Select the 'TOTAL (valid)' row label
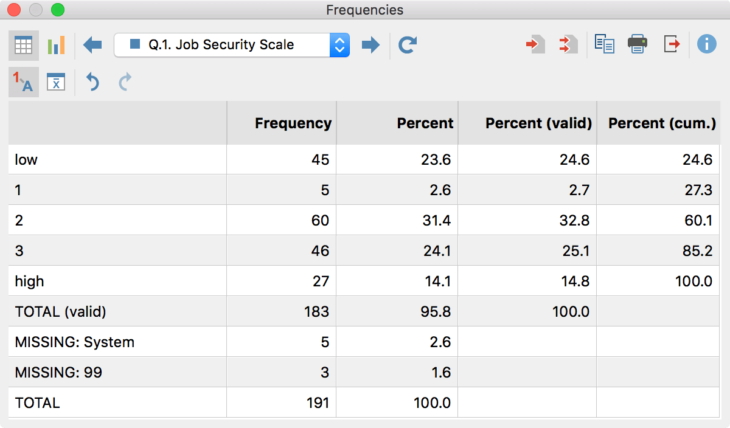 (60, 312)
